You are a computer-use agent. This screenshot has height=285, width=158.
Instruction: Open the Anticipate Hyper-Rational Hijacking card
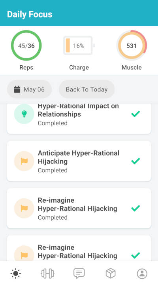coord(79,161)
